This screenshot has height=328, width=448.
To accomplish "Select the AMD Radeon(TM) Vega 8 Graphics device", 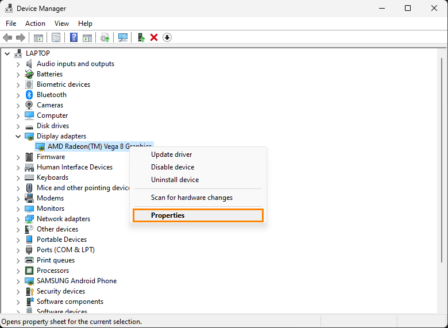I will (x=94, y=146).
